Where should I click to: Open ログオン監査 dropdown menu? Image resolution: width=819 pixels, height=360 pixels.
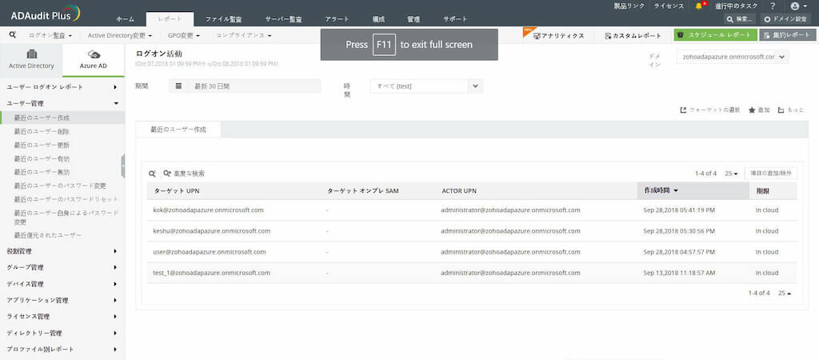pos(50,35)
